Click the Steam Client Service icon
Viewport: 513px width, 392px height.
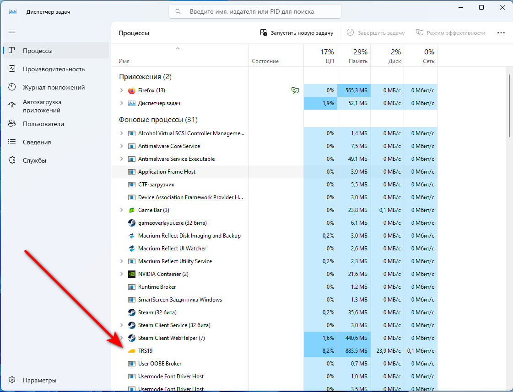131,325
